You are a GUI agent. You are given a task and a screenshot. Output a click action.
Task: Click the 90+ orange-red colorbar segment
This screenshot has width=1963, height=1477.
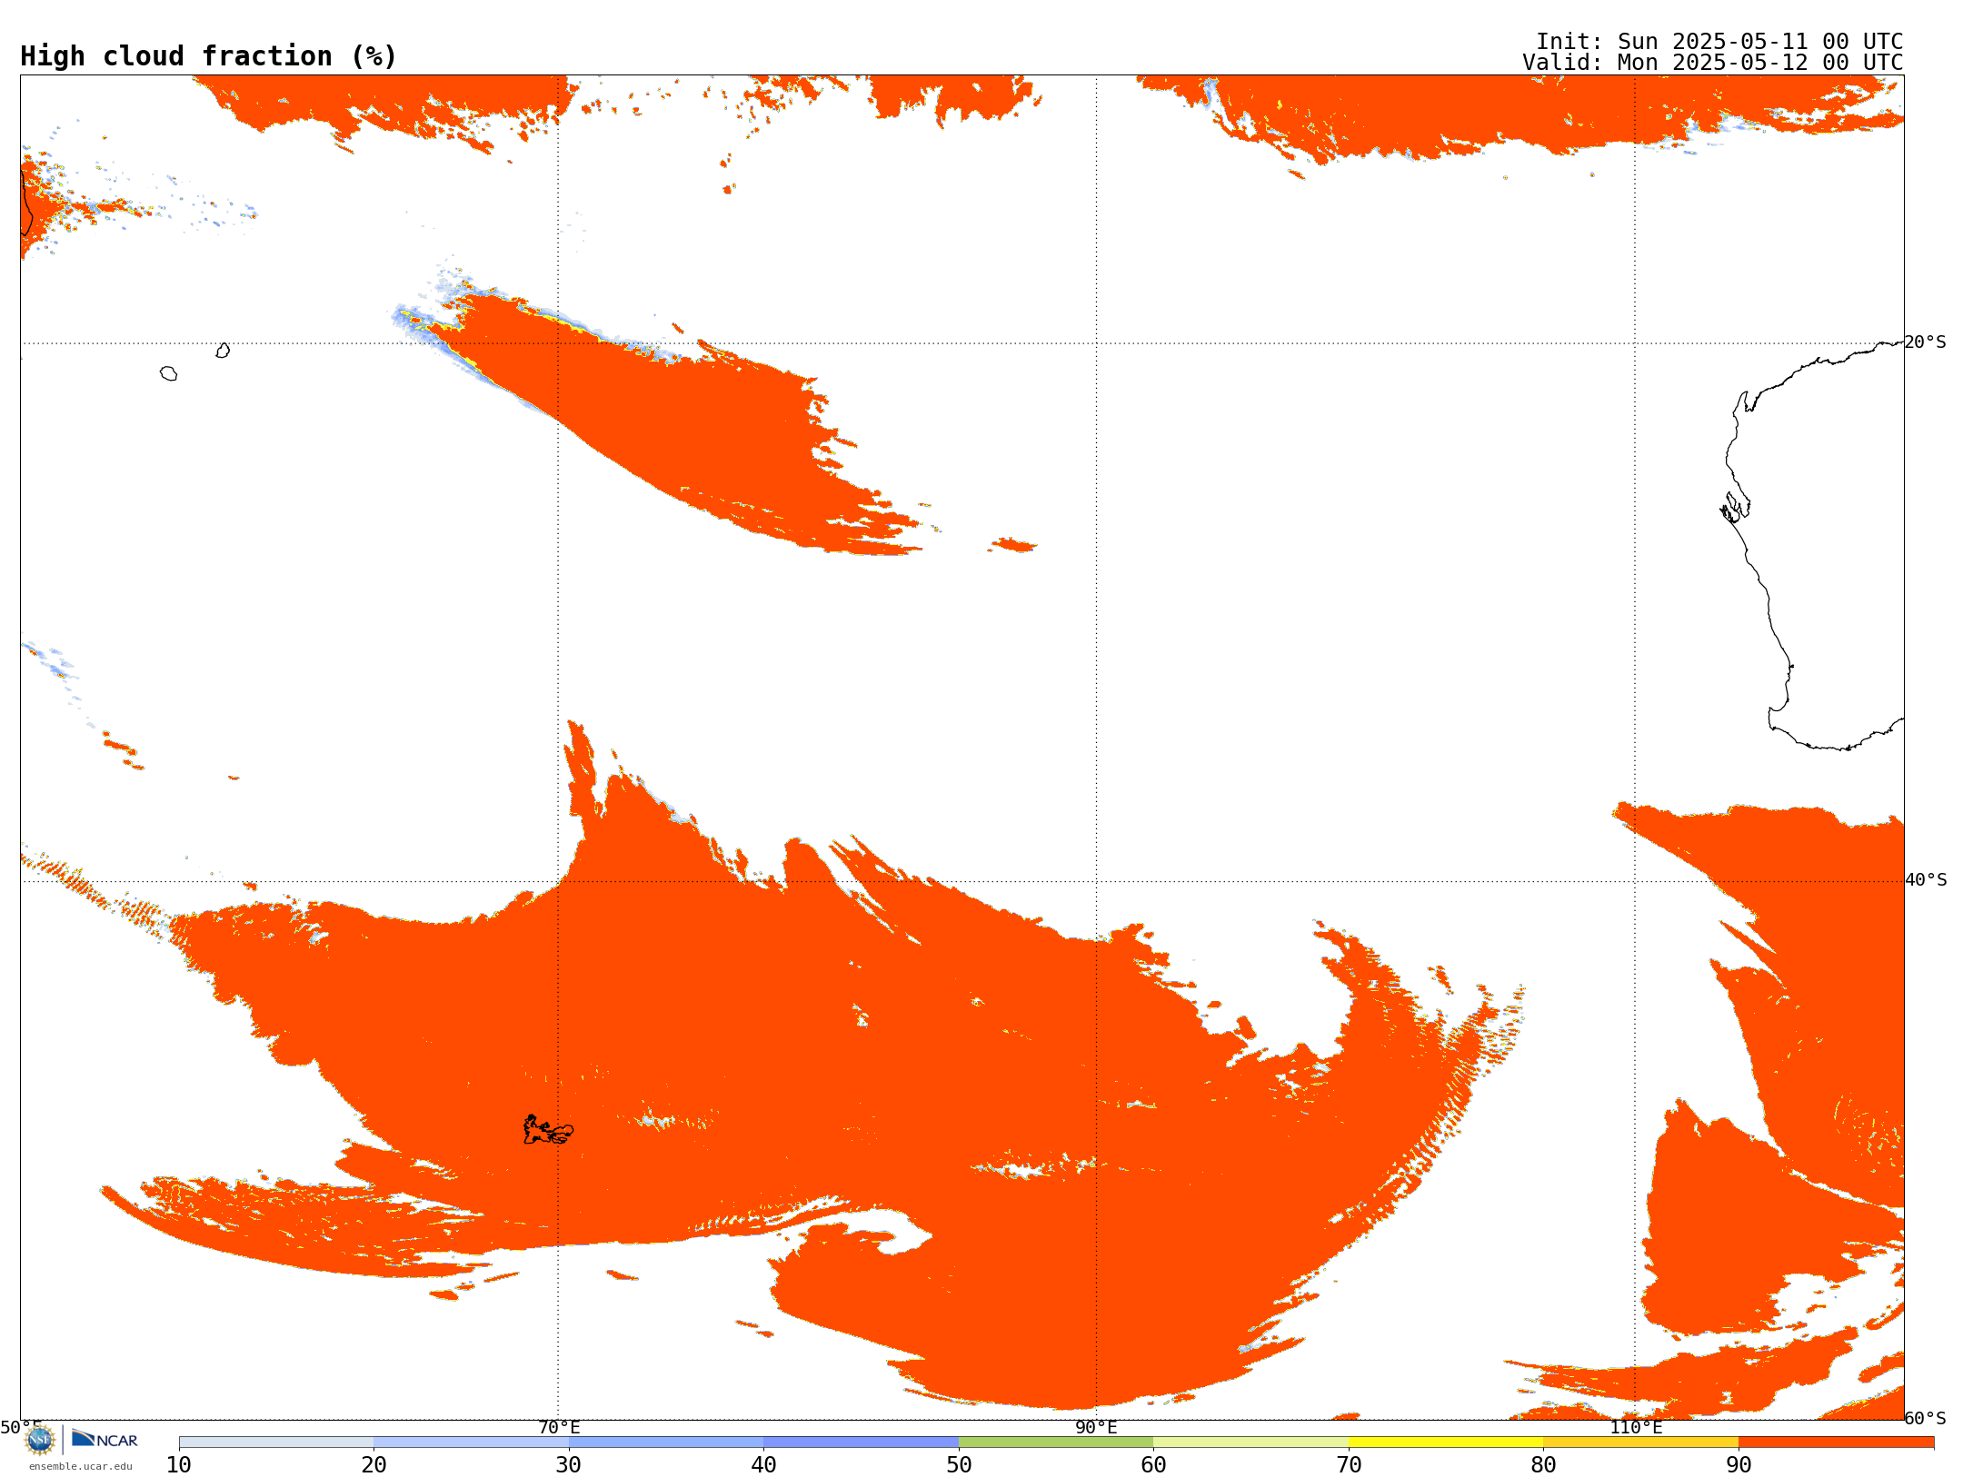1836,1442
